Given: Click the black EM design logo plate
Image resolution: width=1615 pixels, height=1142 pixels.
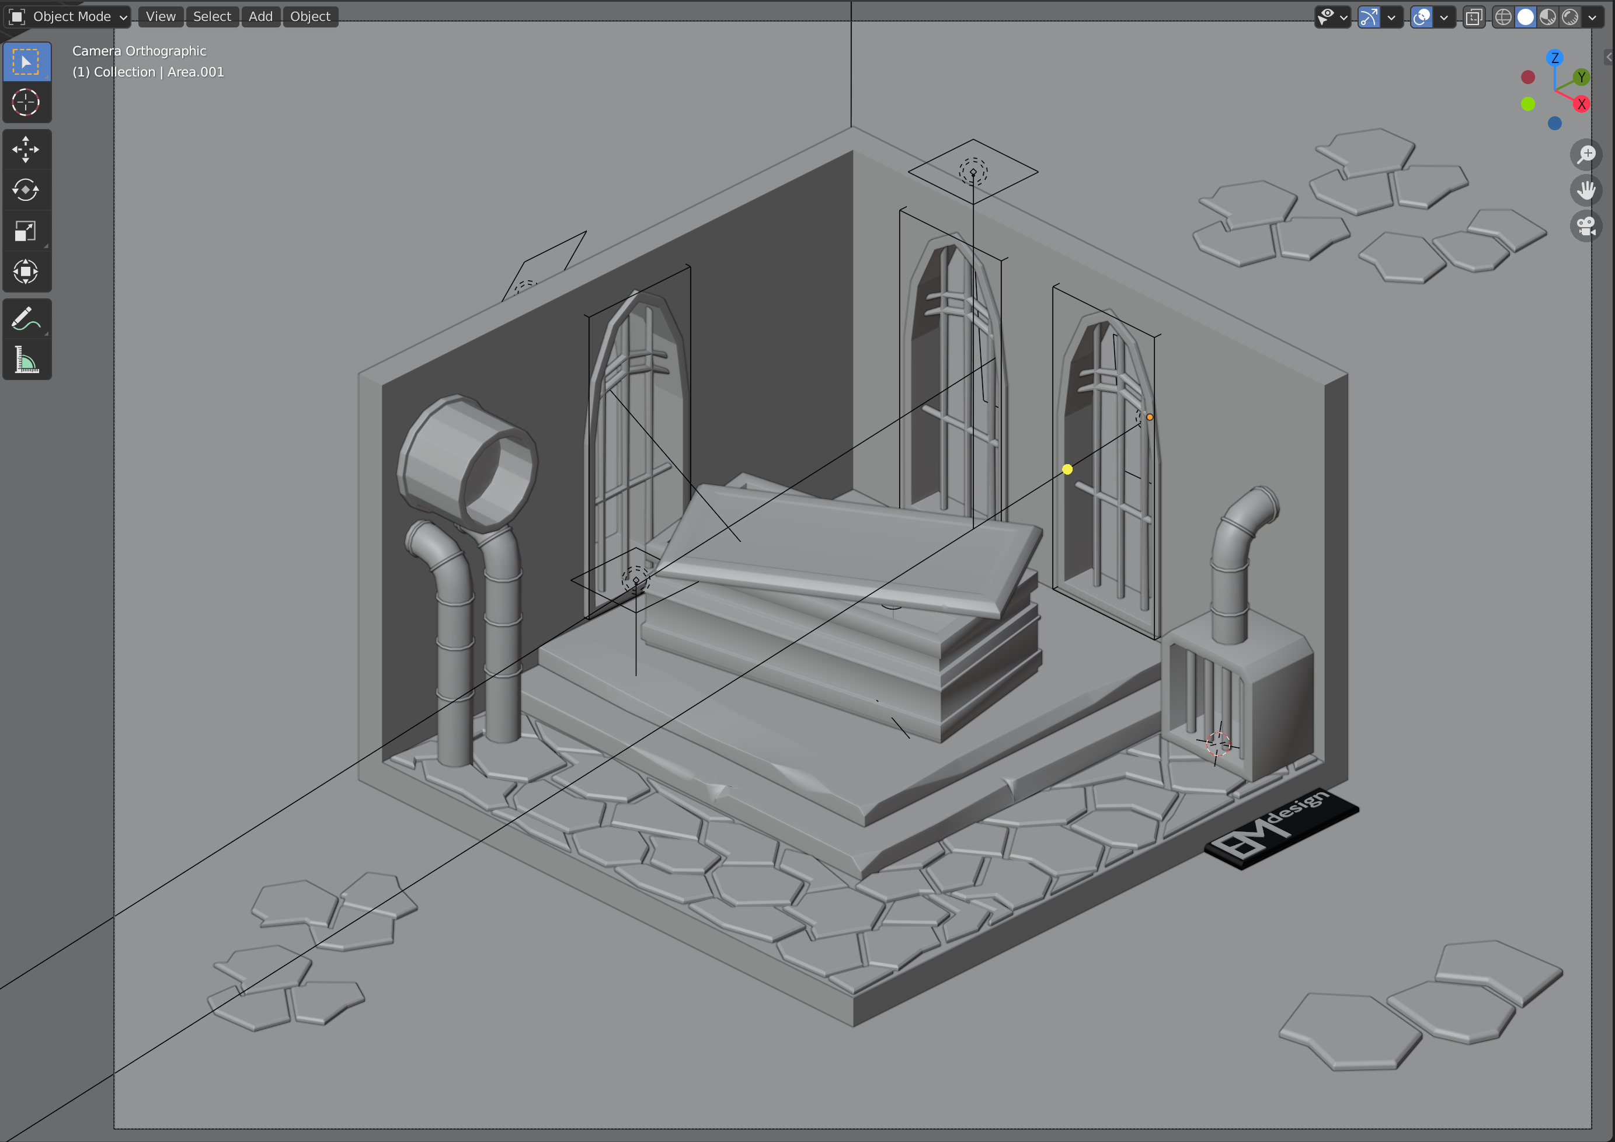Looking at the screenshot, I should click(1281, 828).
